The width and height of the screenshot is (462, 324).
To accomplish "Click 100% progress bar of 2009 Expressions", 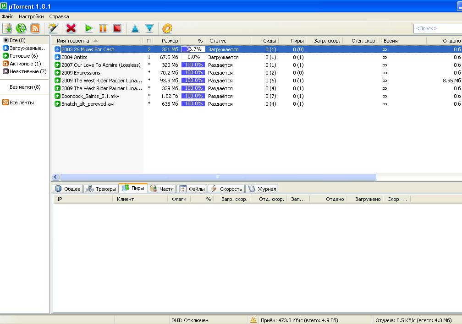I will tap(193, 73).
